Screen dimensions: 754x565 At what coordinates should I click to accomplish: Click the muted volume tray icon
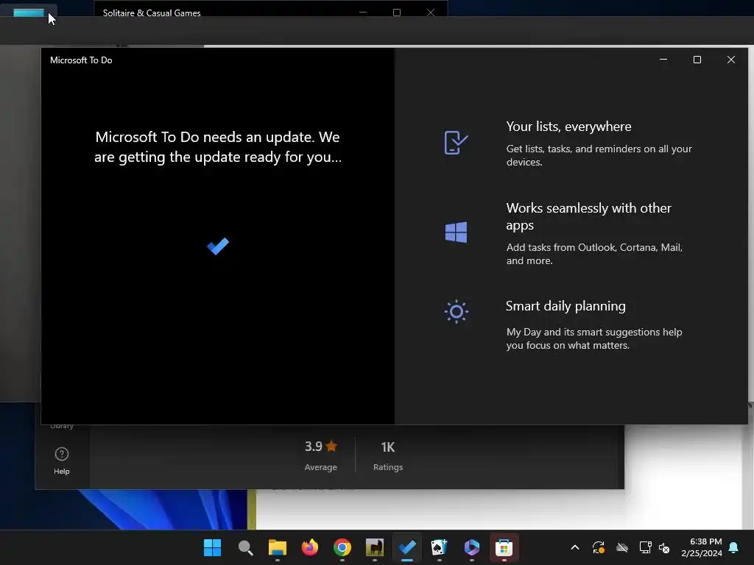pos(665,547)
